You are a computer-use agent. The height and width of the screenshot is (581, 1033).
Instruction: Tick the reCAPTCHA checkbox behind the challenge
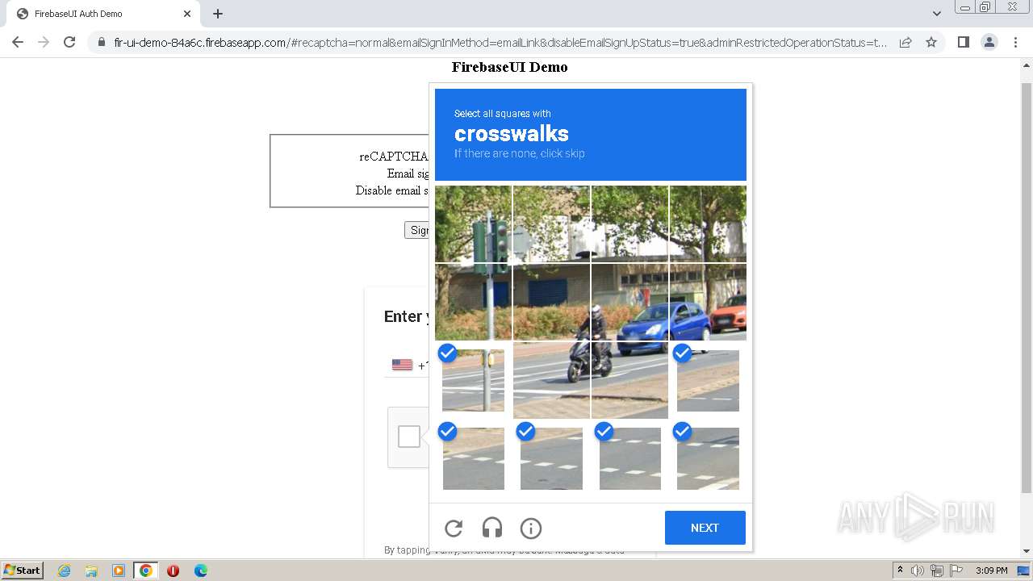click(x=409, y=437)
